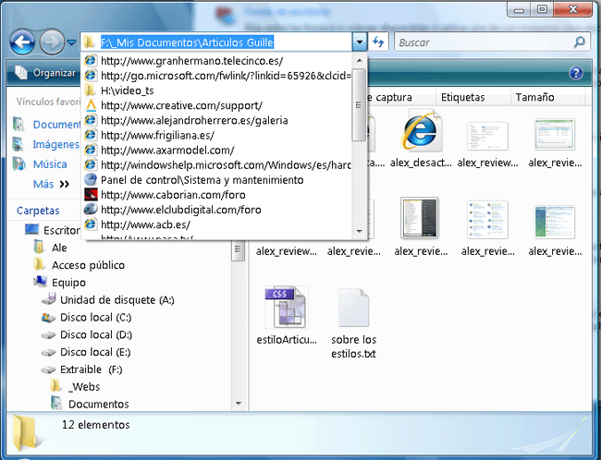The image size is (601, 460).
Task: Expand more favorite links with Más
Action: coord(51,184)
